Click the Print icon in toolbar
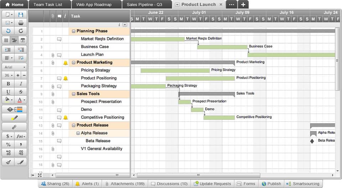The width and height of the screenshot is (342, 188). click(x=21, y=23)
